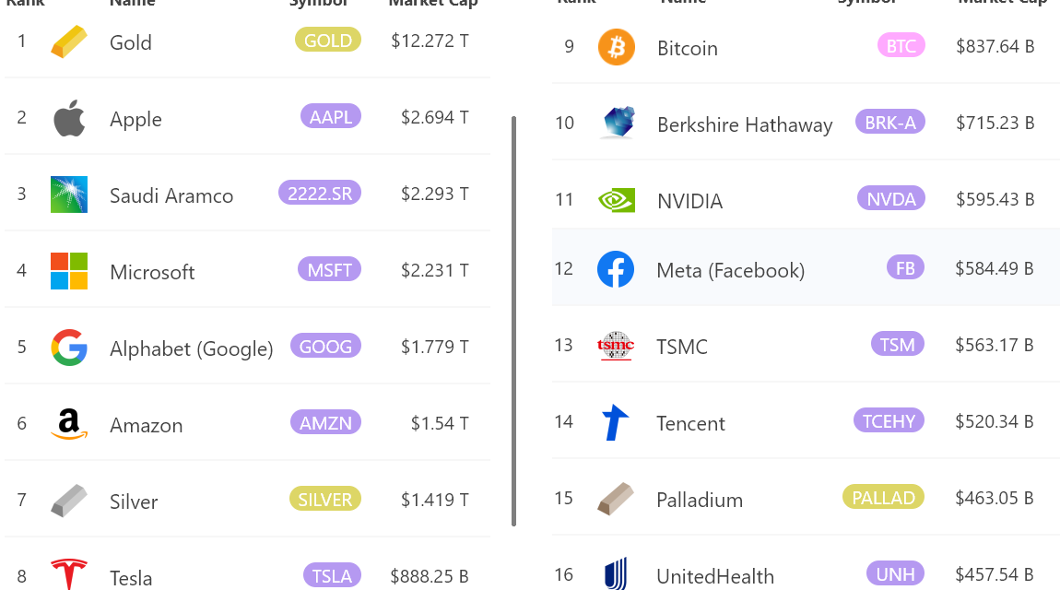The width and height of the screenshot is (1060, 590).
Task: Click the Meta Facebook icon
Action: pyautogui.click(x=616, y=269)
